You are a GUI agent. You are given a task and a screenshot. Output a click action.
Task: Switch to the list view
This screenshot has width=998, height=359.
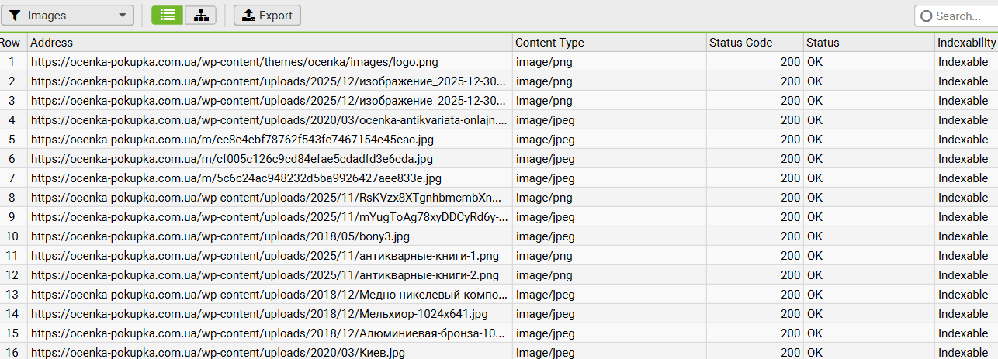coord(167,15)
